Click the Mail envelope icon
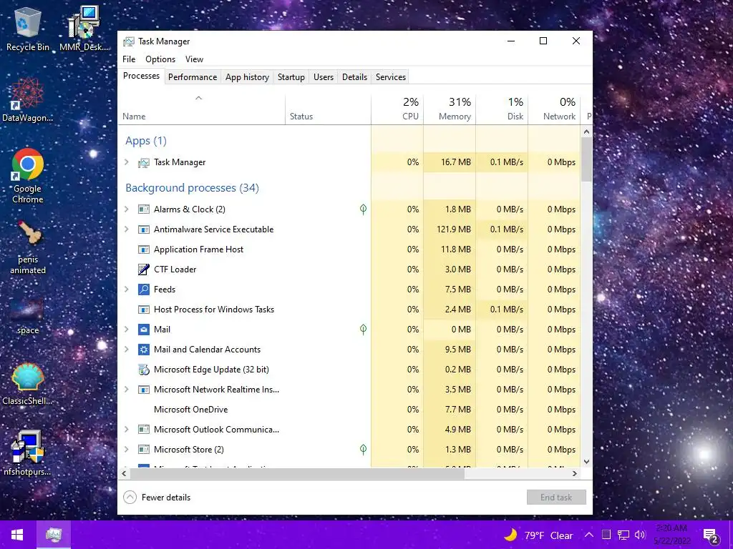The image size is (733, 549). click(143, 330)
